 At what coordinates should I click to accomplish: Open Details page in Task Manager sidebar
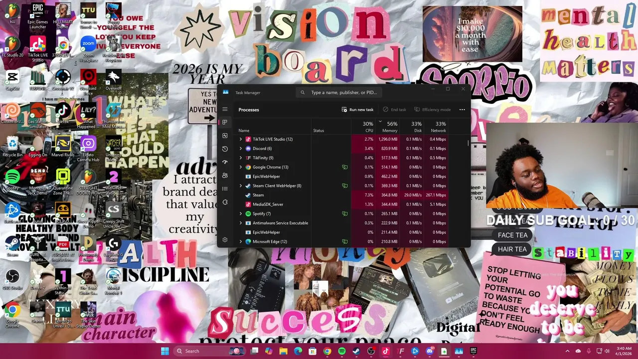tap(225, 188)
